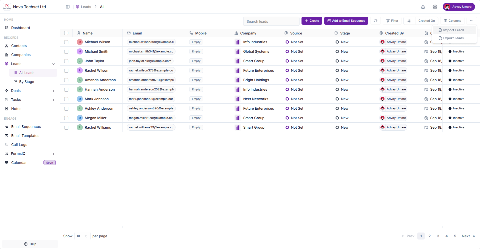Click Add to Email Sequence button
480x249 pixels.
pos(346,21)
